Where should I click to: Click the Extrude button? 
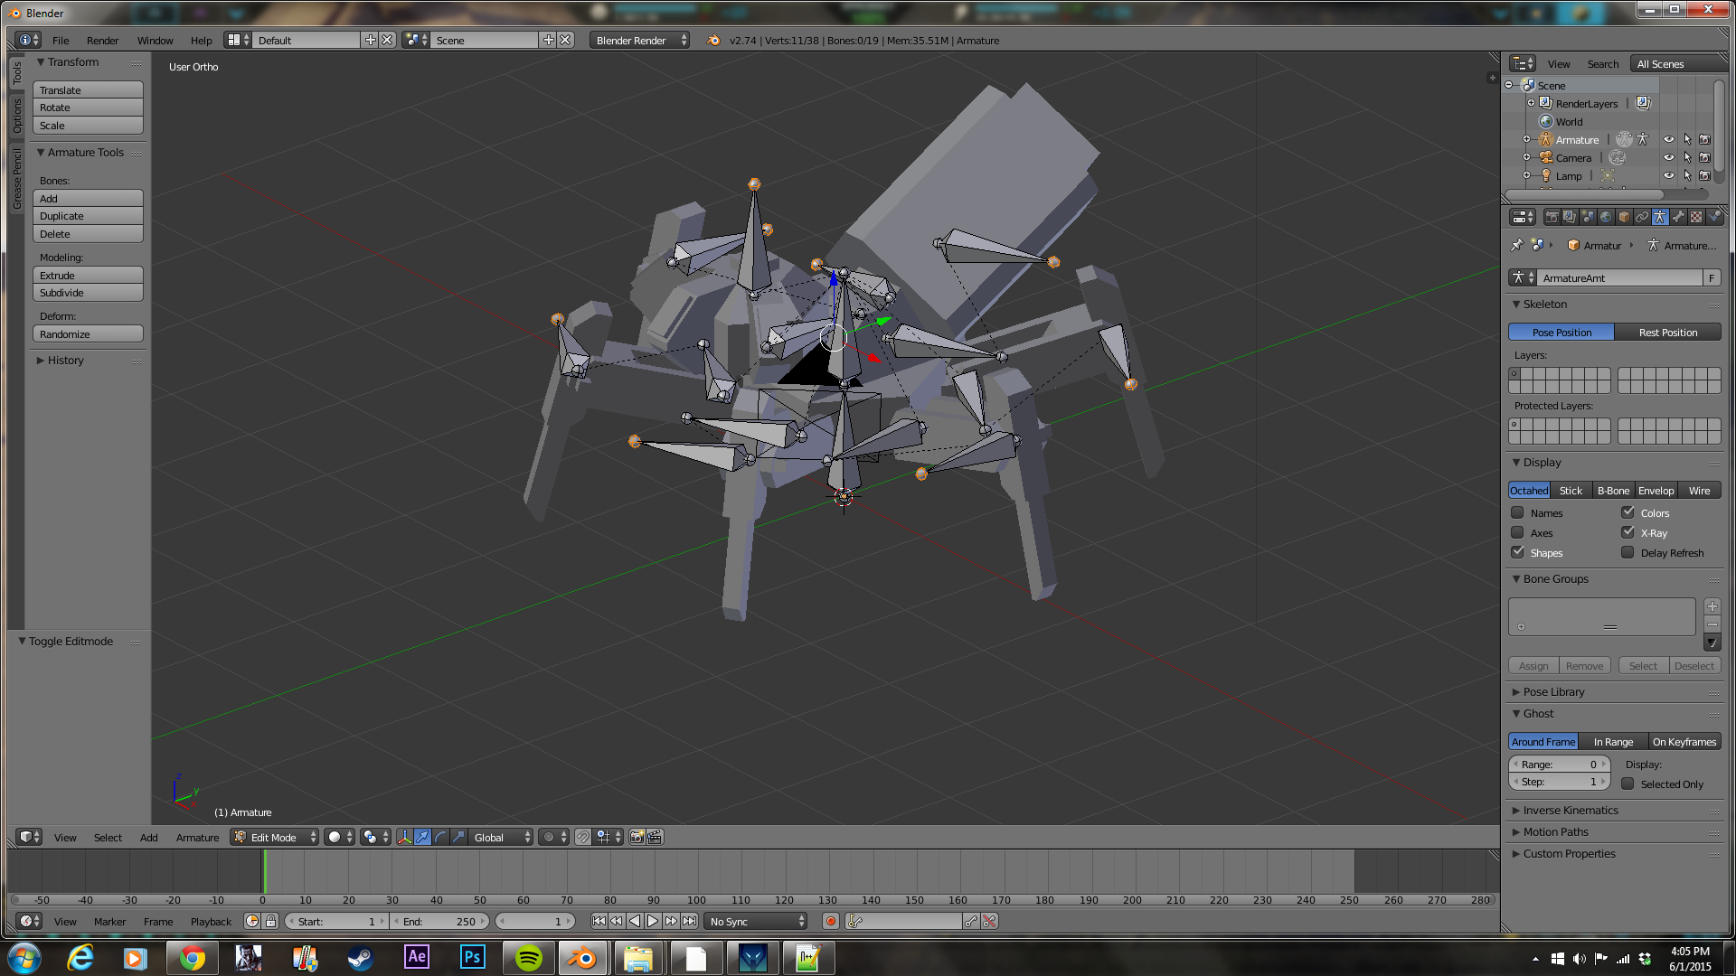click(x=88, y=275)
